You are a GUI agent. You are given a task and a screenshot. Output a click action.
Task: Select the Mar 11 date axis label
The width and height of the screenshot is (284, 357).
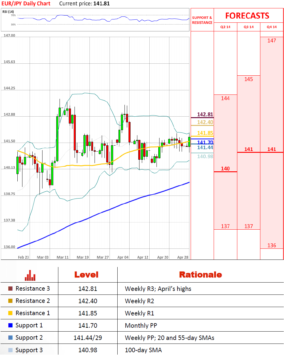(x=63, y=257)
